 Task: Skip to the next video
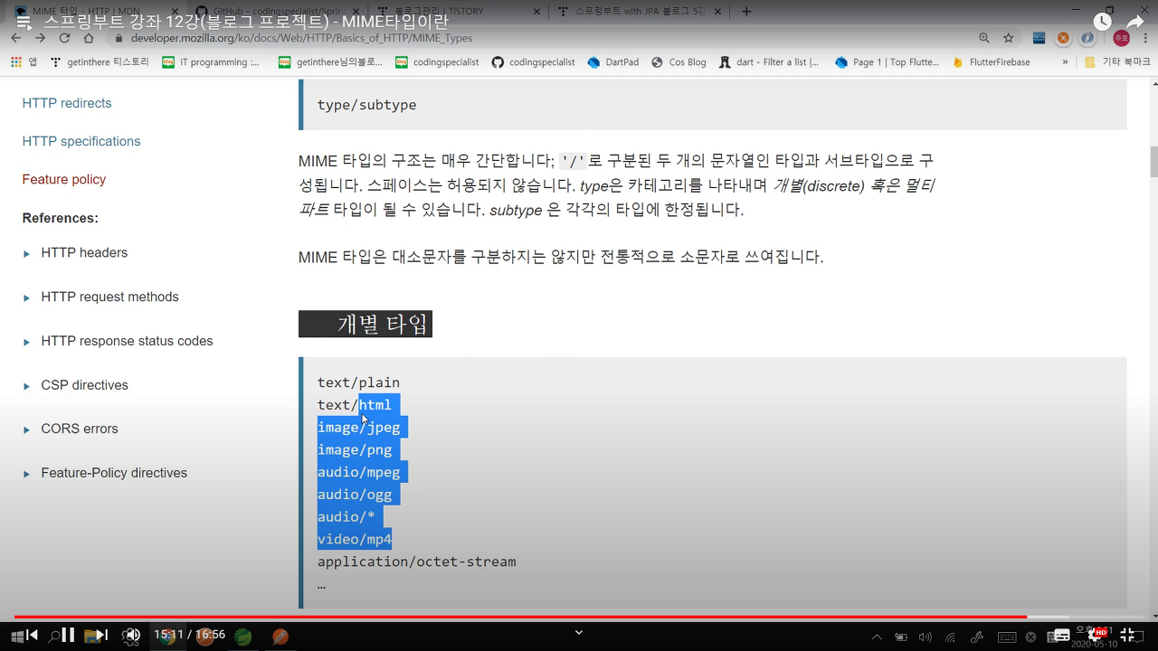[102, 635]
